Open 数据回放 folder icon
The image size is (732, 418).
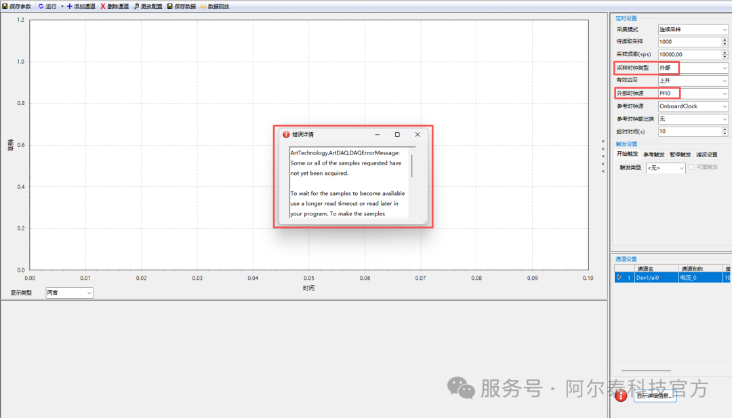pyautogui.click(x=203, y=6)
